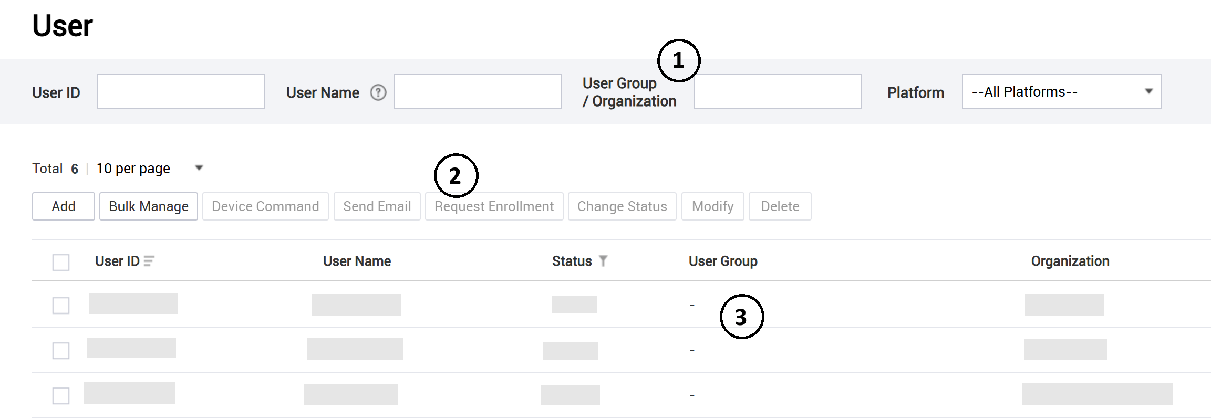
Task: Focus the User ID search field
Action: pos(181,91)
